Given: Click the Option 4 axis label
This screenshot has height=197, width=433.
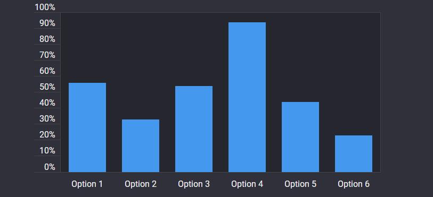Looking at the screenshot, I should (247, 184).
